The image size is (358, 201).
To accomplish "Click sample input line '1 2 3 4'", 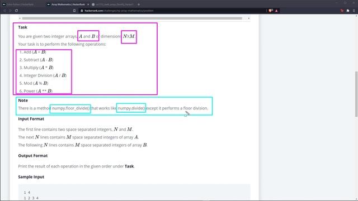I will coord(31,198).
